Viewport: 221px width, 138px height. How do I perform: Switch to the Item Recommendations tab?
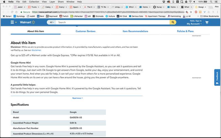pos(135,31)
